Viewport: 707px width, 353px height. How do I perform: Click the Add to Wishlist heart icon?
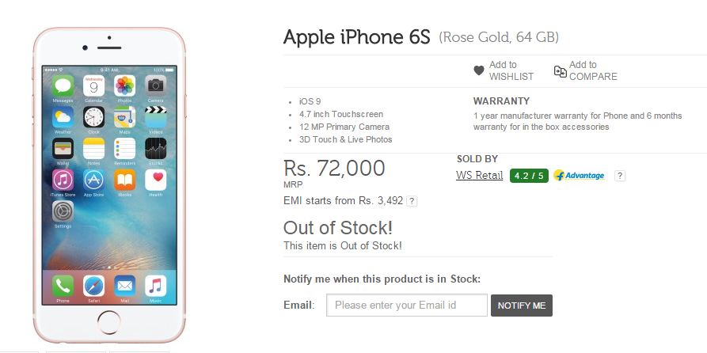(479, 70)
